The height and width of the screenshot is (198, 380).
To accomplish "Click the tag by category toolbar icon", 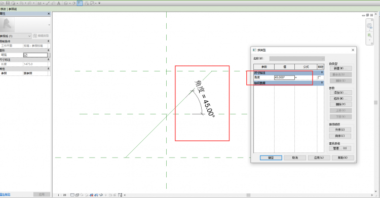I will tap(53, 3).
